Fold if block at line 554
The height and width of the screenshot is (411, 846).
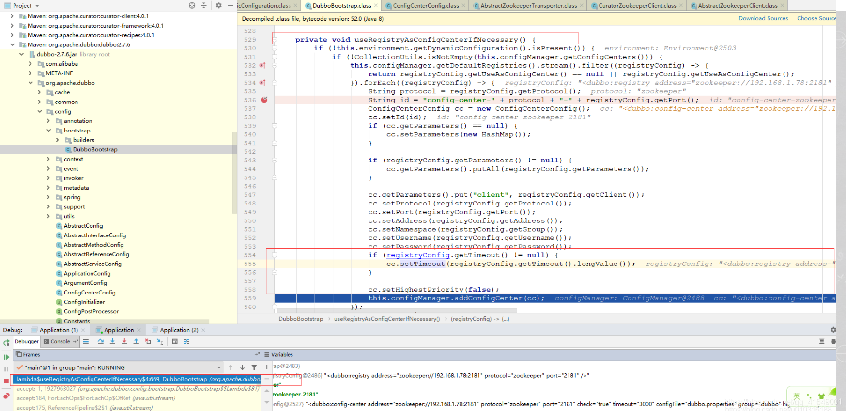pyautogui.click(x=275, y=255)
